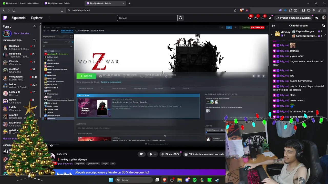Click the Mostrar más link in sidebar
Viewport: 328px width, 184px height.
[10, 139]
